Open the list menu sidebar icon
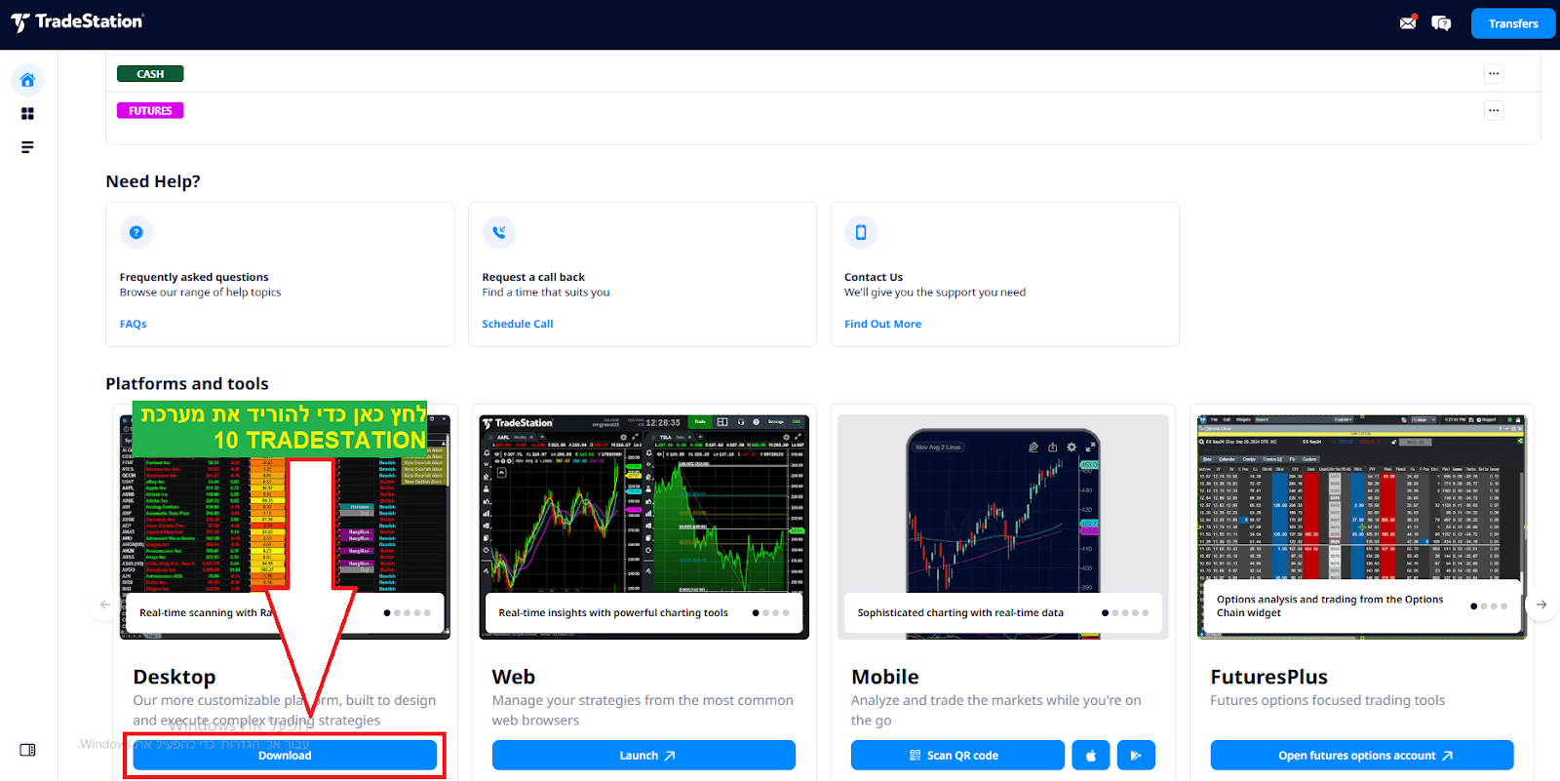 27,147
